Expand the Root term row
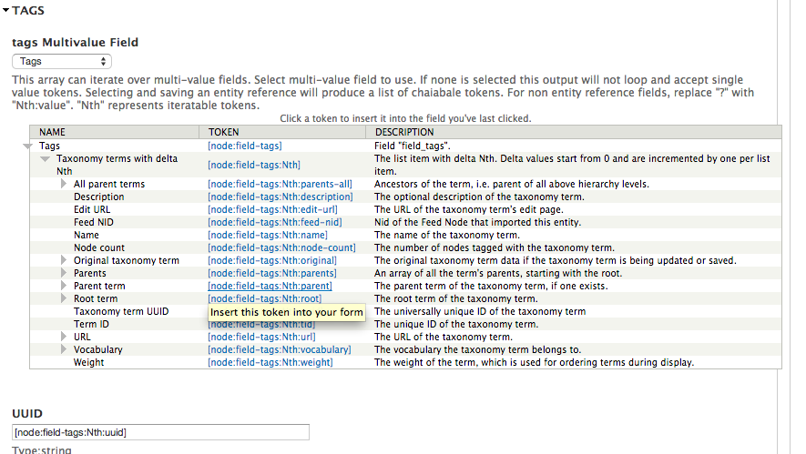Image resolution: width=806 pixels, height=454 pixels. point(64,299)
